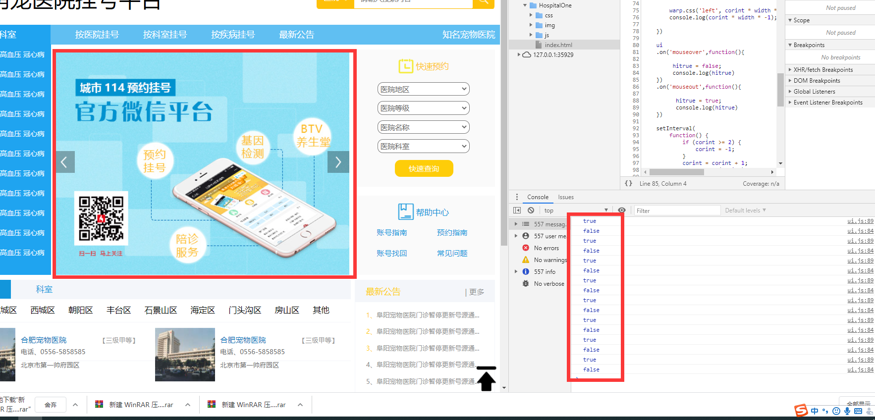The image size is (875, 420).
Task: Click the first WinRAR download file icon
Action: (x=99, y=405)
